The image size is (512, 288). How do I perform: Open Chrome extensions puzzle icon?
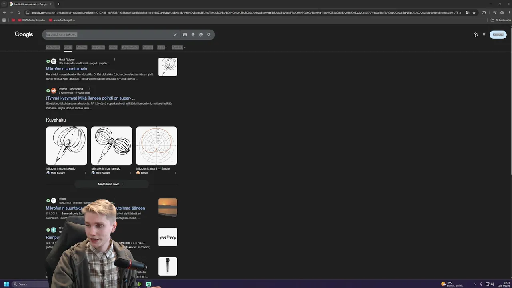(484, 12)
